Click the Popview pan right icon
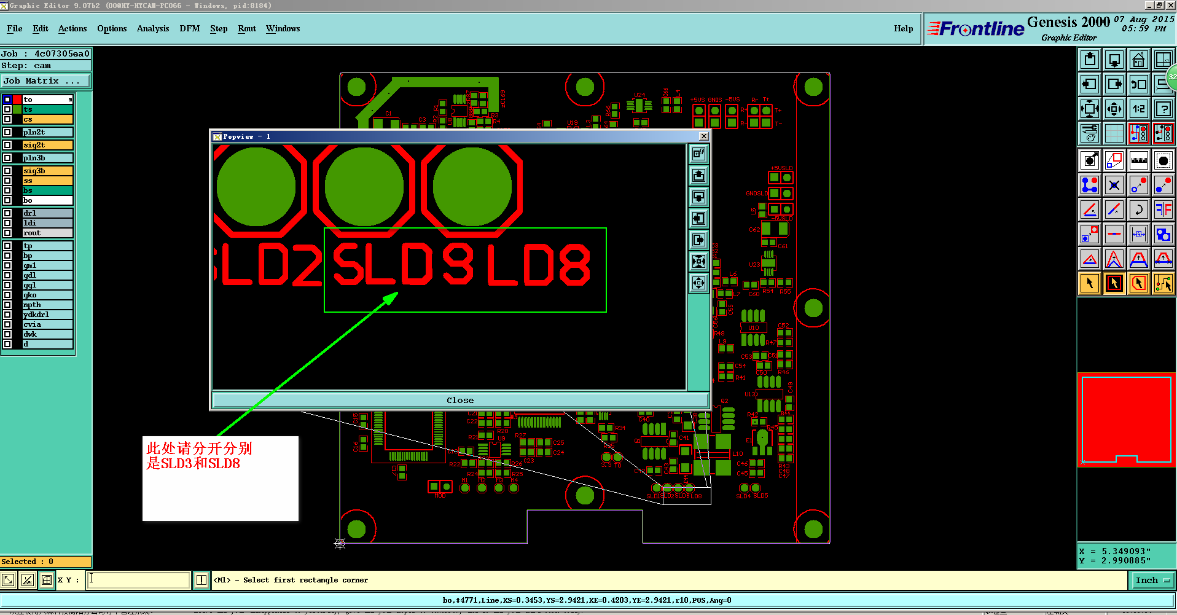1177x615 pixels. tap(698, 240)
